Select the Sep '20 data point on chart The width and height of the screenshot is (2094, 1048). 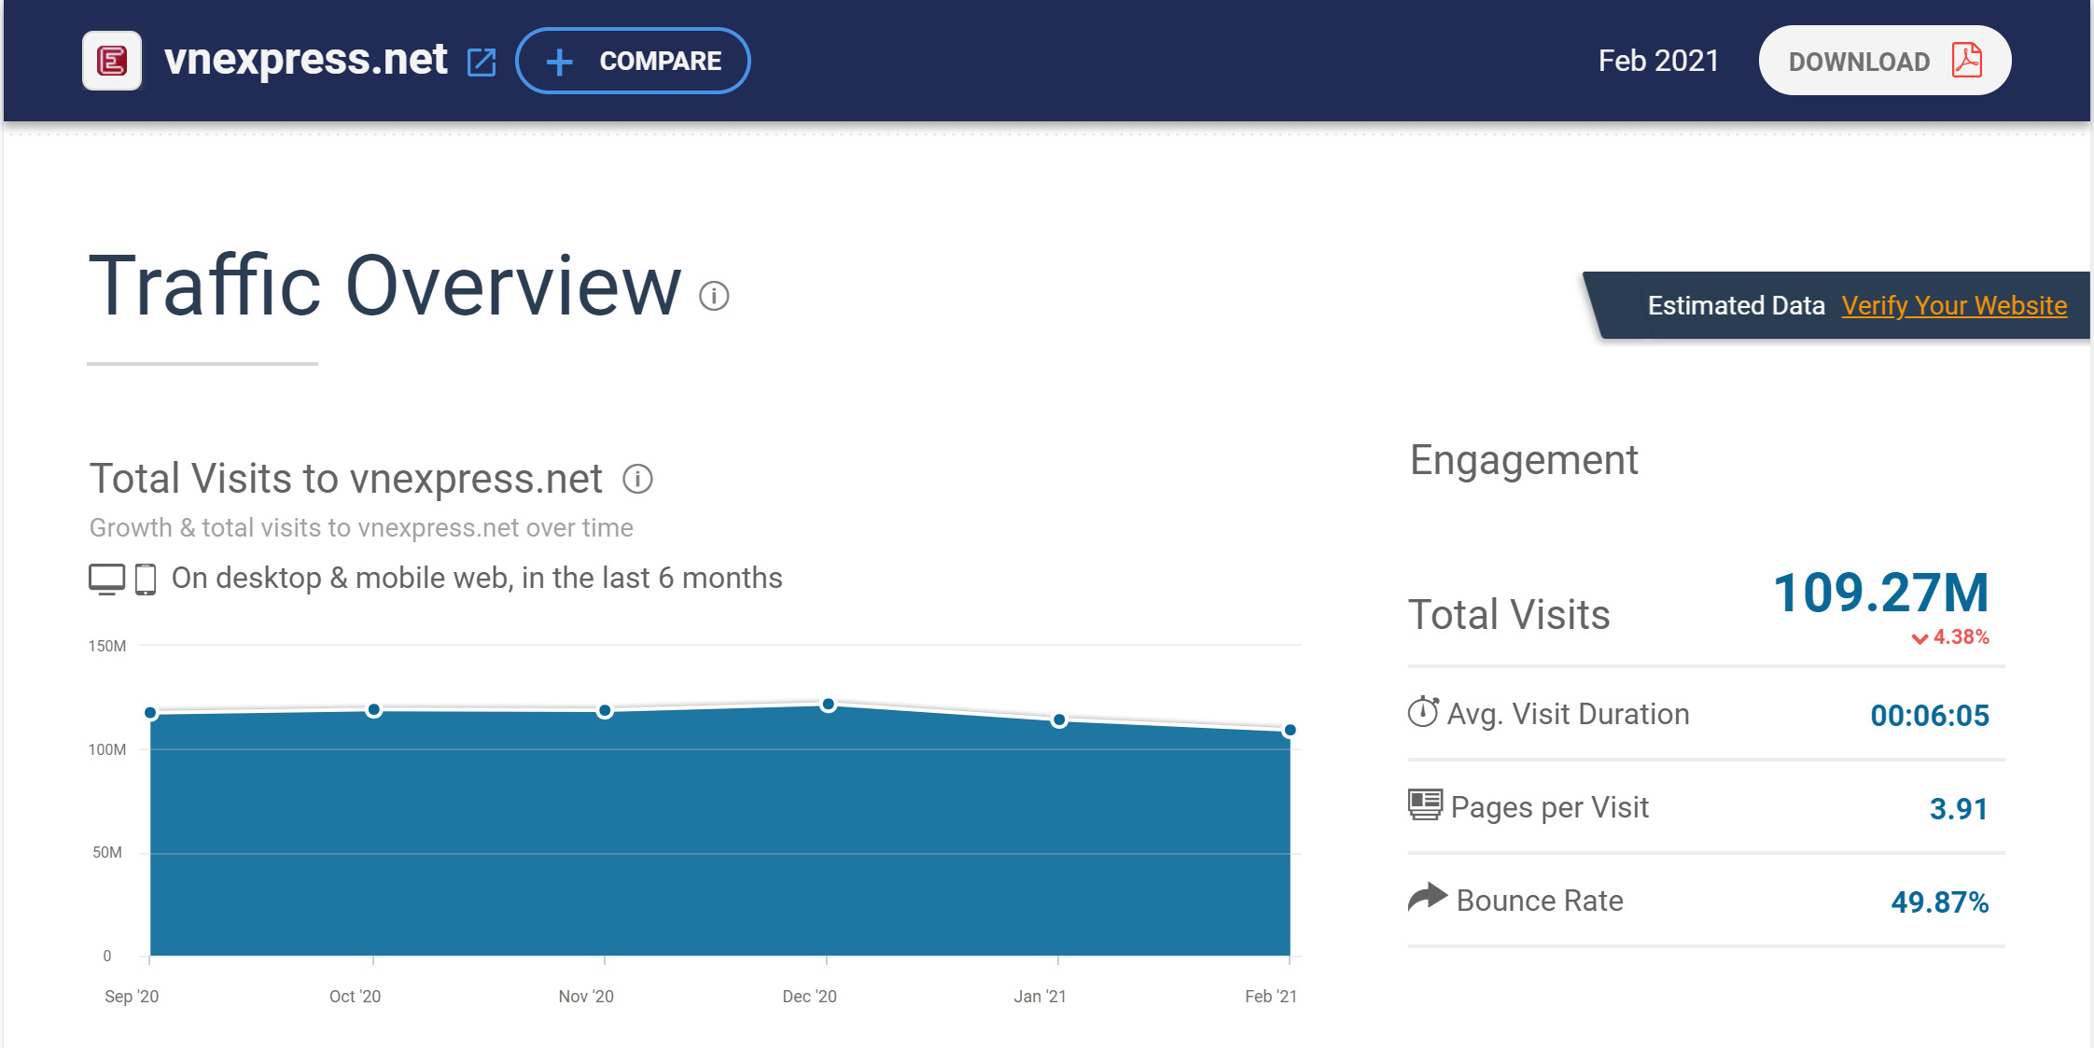pos(151,713)
